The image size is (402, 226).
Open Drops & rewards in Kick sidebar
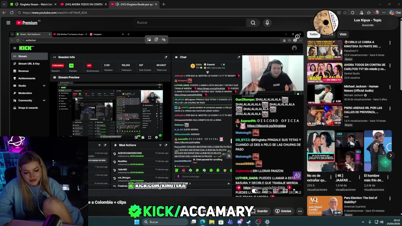[28, 108]
